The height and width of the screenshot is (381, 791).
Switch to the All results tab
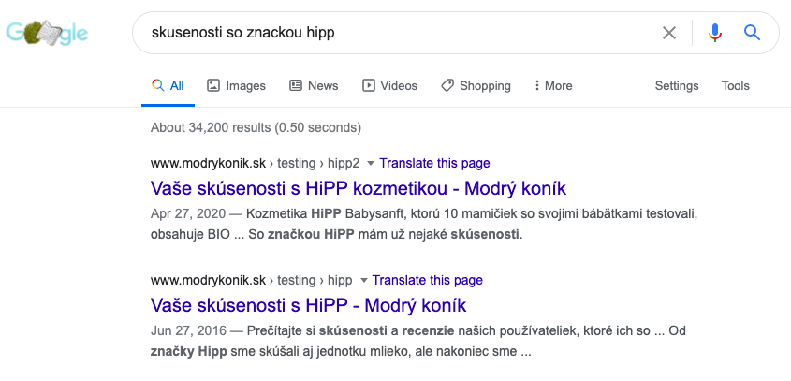168,85
